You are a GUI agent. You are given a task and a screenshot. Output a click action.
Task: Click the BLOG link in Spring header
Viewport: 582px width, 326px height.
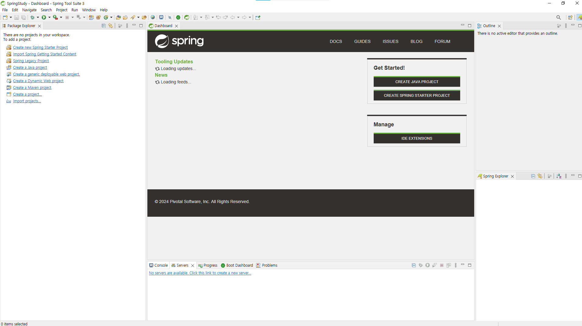(416, 41)
